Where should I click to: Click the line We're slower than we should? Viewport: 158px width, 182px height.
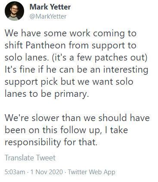pyautogui.click(x=77, y=118)
